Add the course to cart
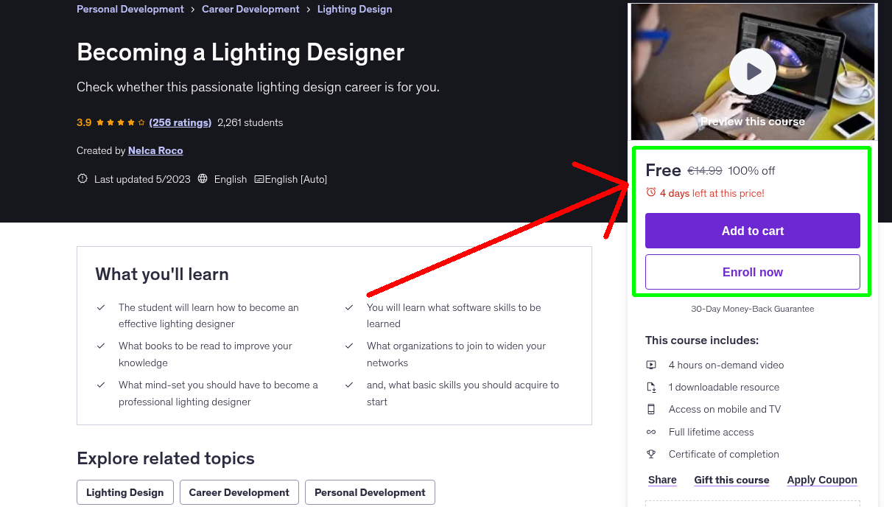The image size is (892, 507). 752,230
